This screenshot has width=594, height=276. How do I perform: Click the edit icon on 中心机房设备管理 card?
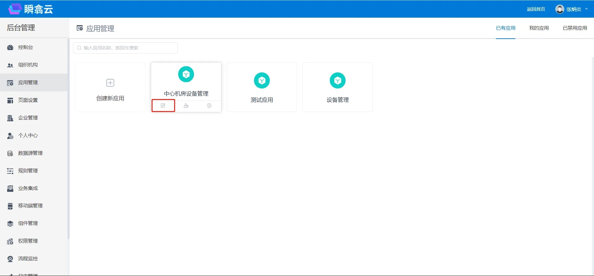pyautogui.click(x=163, y=106)
